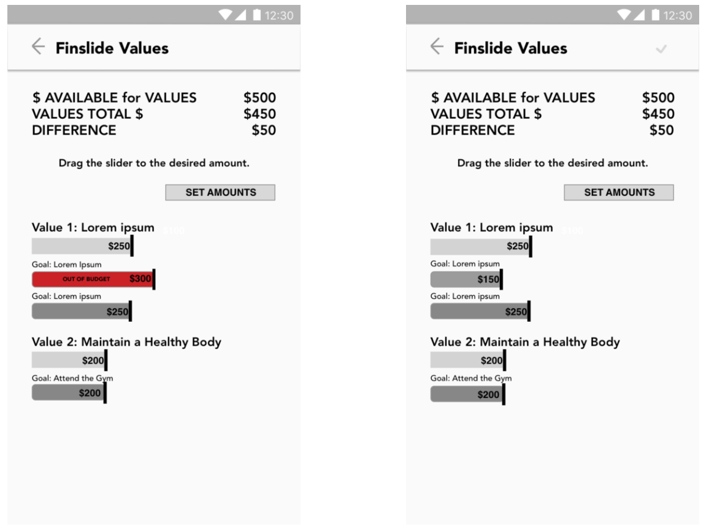Click the red OUT OF BUDGET $300 slider
709x532 pixels.
(94, 279)
